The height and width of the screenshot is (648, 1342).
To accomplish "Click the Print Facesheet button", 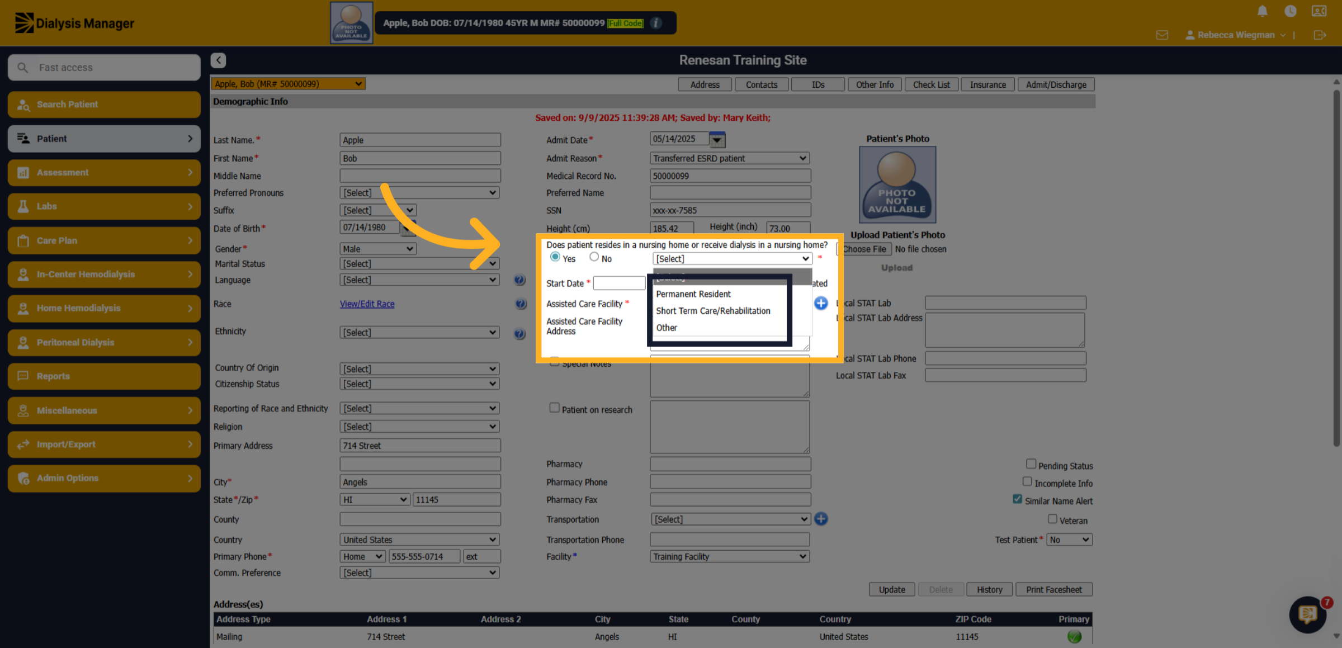I will [x=1053, y=589].
